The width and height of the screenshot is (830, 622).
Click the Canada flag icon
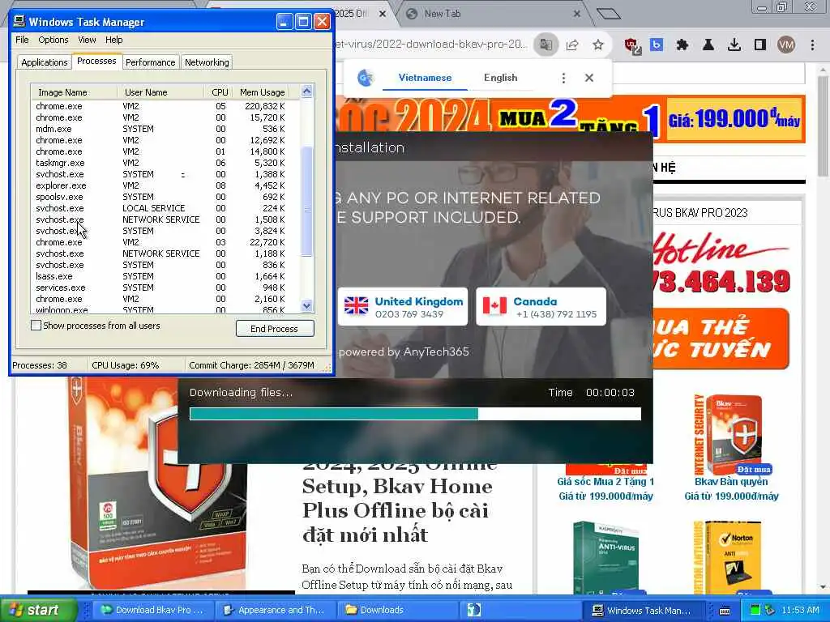494,306
